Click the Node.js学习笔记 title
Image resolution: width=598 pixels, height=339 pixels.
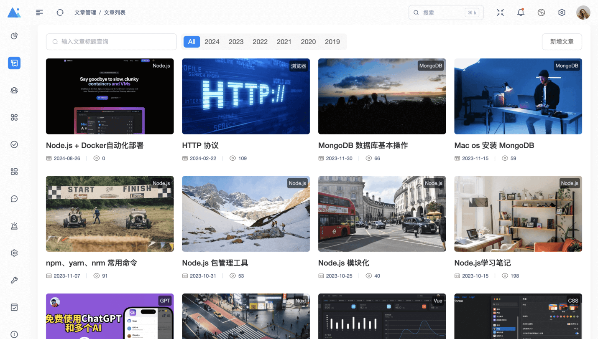click(483, 263)
